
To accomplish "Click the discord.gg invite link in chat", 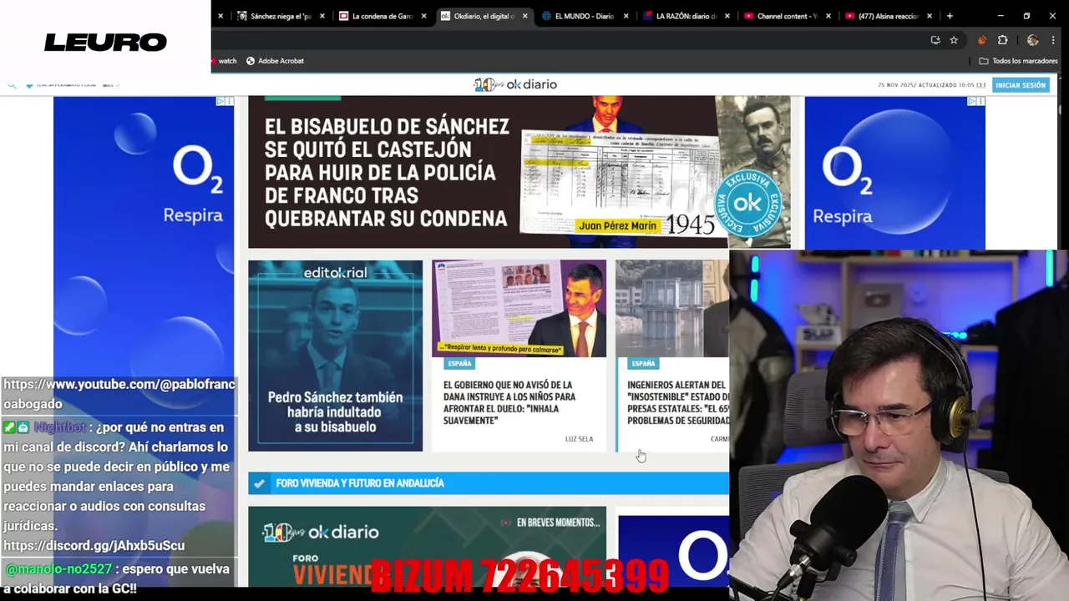I will pos(94,546).
